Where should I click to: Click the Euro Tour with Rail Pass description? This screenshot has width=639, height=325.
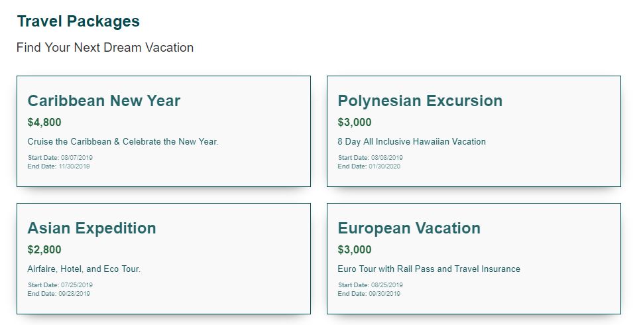pos(429,269)
